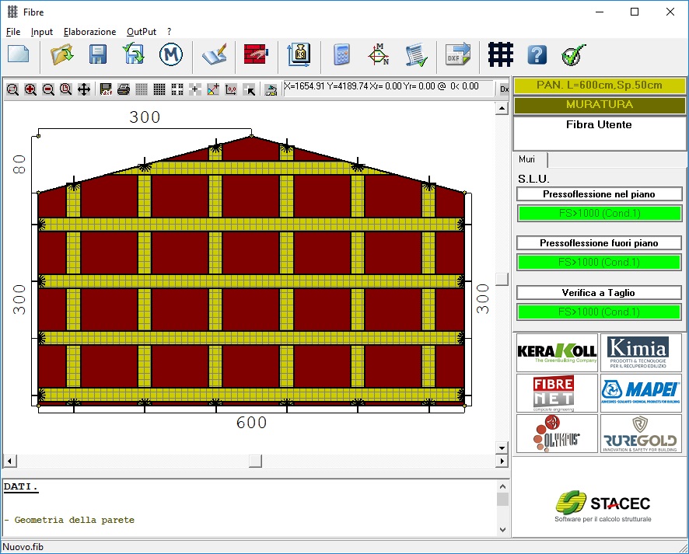
Task: Click the red brick wall icon
Action: [x=256, y=54]
